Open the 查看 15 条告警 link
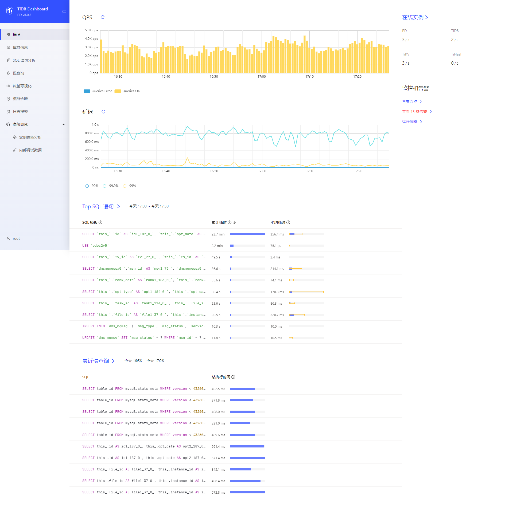513x511 pixels. tap(414, 112)
